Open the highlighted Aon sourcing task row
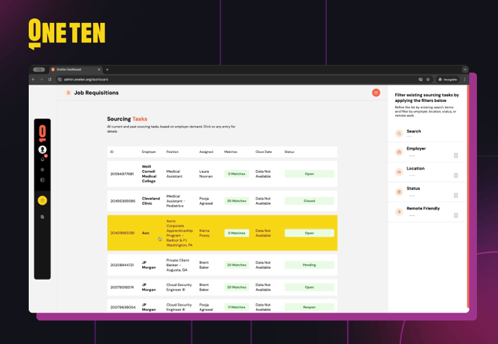The width and height of the screenshot is (498, 344). (x=222, y=233)
